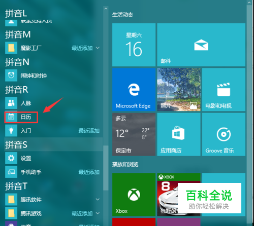Click the red tile below Xbox
The height and width of the screenshot is (226, 254).
tap(134, 222)
